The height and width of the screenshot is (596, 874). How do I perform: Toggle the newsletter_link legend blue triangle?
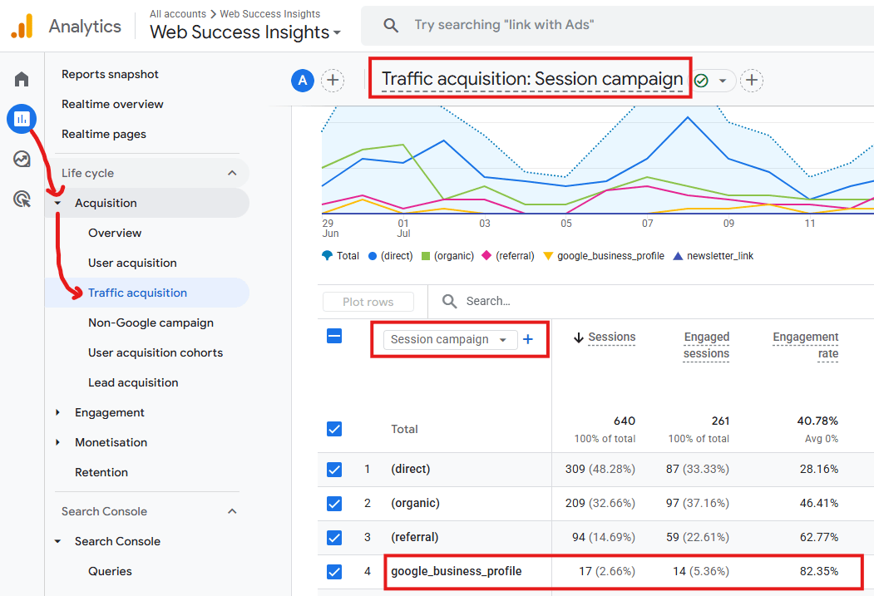click(678, 256)
